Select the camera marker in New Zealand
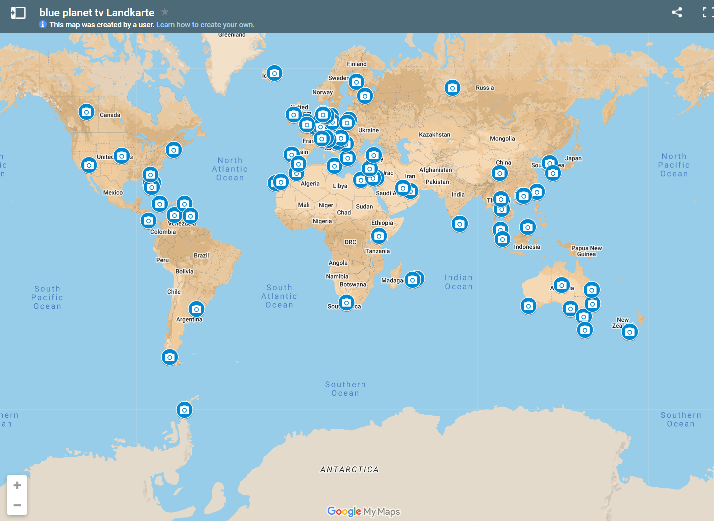This screenshot has width=714, height=521. click(630, 332)
